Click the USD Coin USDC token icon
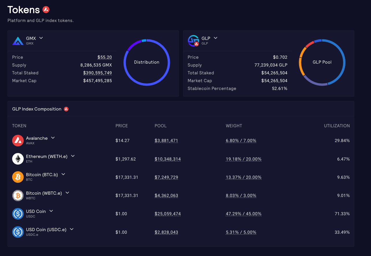This screenshot has width=371, height=256. pyautogui.click(x=18, y=214)
